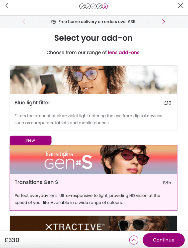Click the current step 5 indicator
188x248 pixels.
(105, 6)
